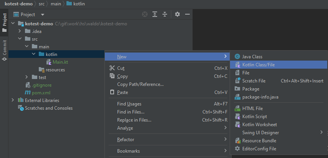This screenshot has height=158, width=328.
Task: Collapse the kotlin folder arrow
Action: tap(33, 54)
